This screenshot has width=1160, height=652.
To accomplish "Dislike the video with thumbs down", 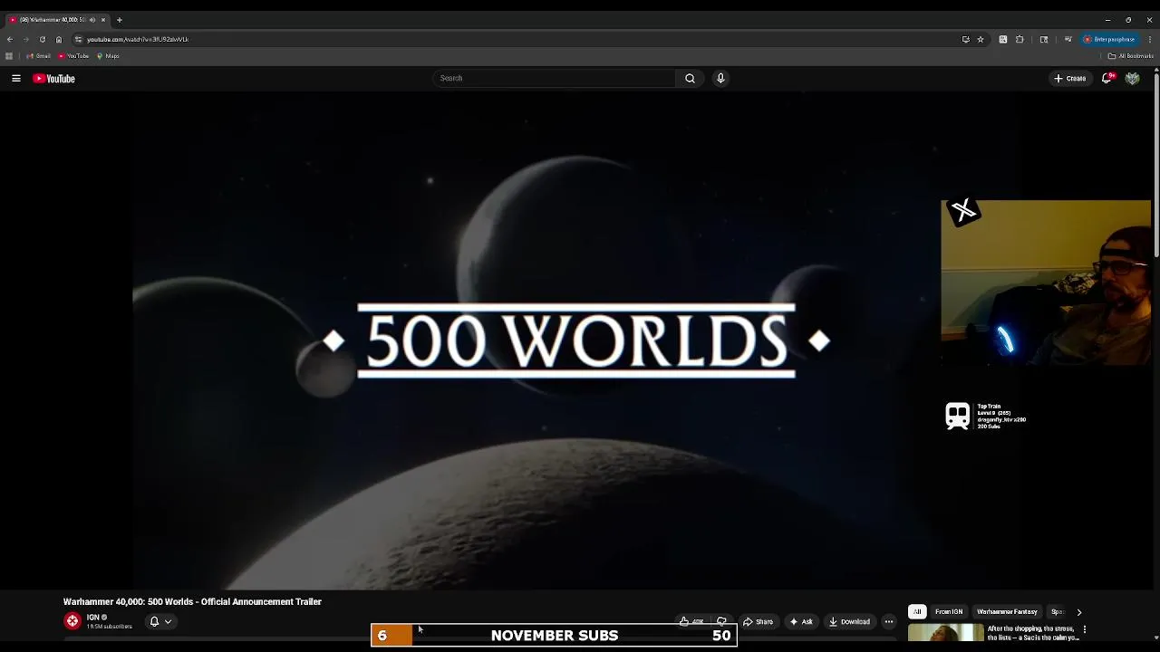I will [x=721, y=622].
